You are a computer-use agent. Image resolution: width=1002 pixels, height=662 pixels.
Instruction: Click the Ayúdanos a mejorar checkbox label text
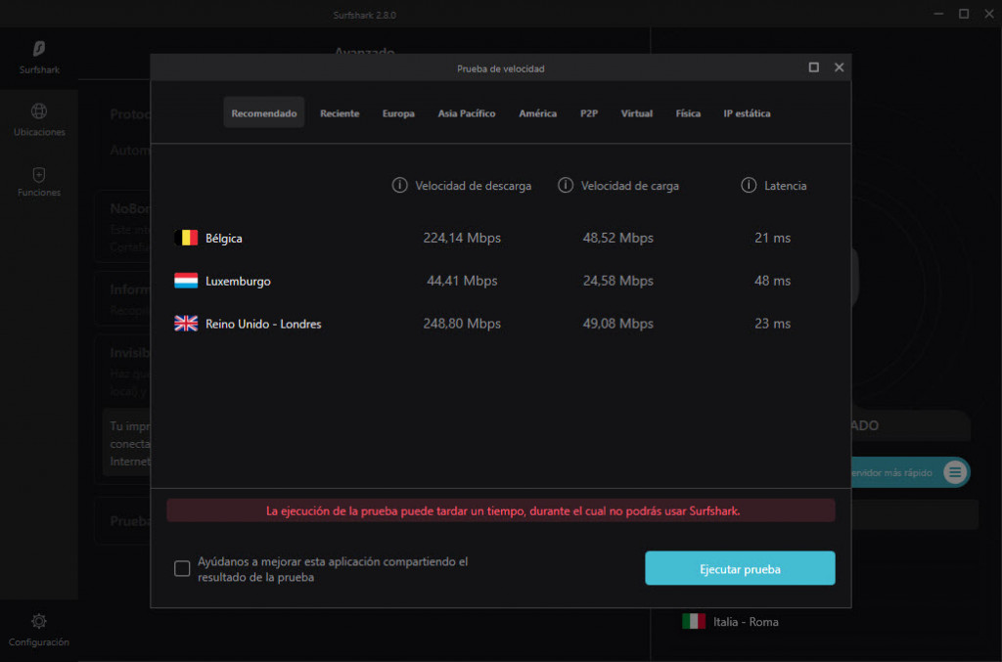tap(333, 569)
